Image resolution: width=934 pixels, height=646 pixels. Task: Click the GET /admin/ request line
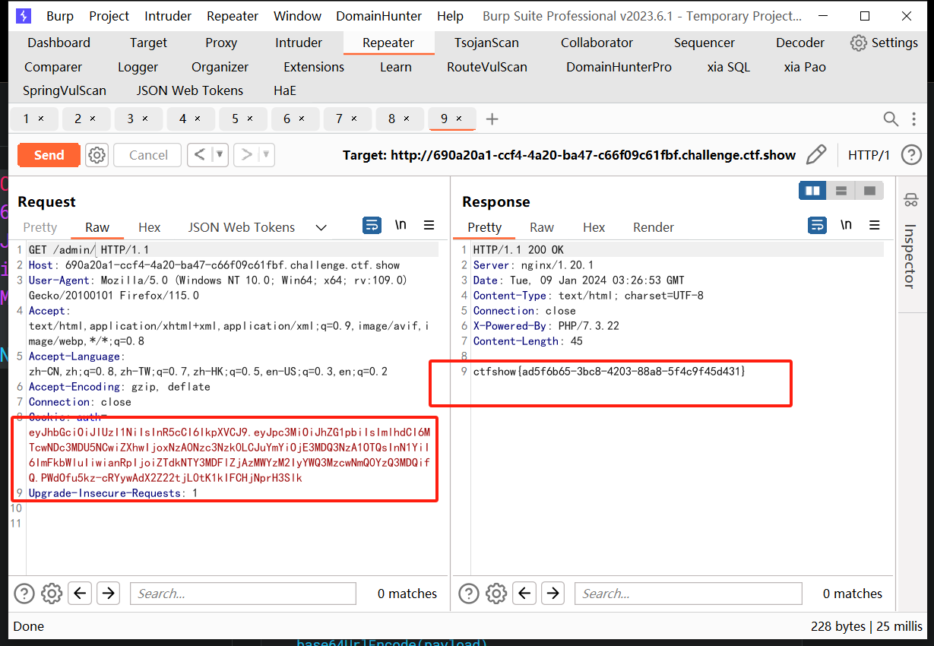(89, 250)
